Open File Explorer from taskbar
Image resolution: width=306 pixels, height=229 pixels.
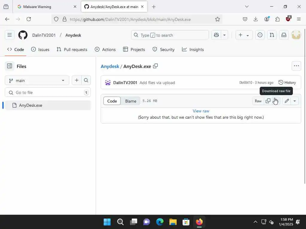coord(173,222)
